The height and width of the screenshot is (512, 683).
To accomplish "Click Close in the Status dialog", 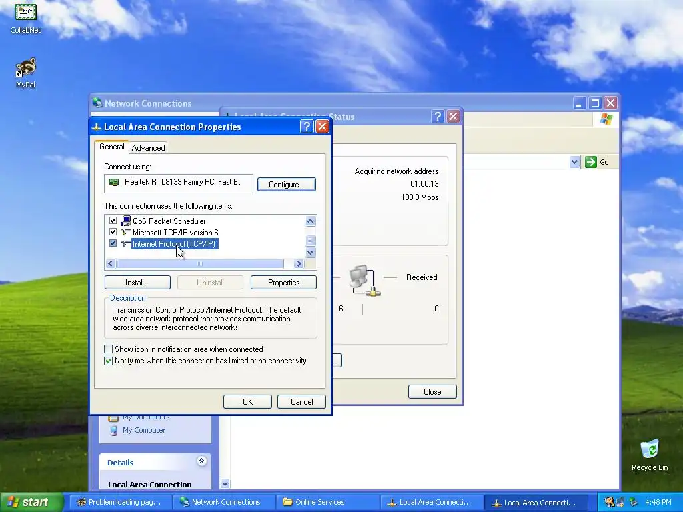I will 432,392.
